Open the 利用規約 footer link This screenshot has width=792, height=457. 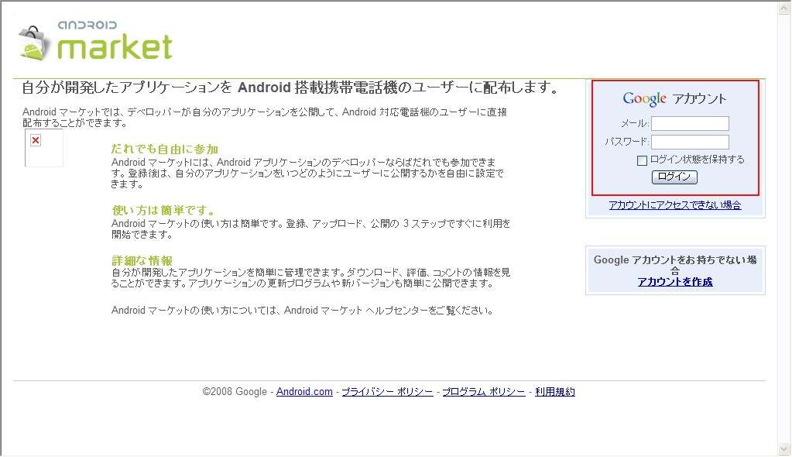(x=554, y=392)
